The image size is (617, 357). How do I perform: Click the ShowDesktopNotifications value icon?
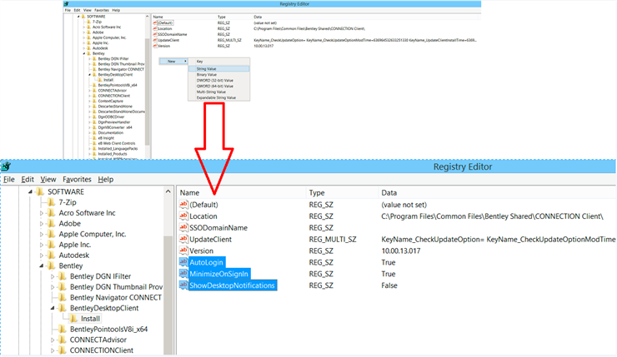[183, 285]
